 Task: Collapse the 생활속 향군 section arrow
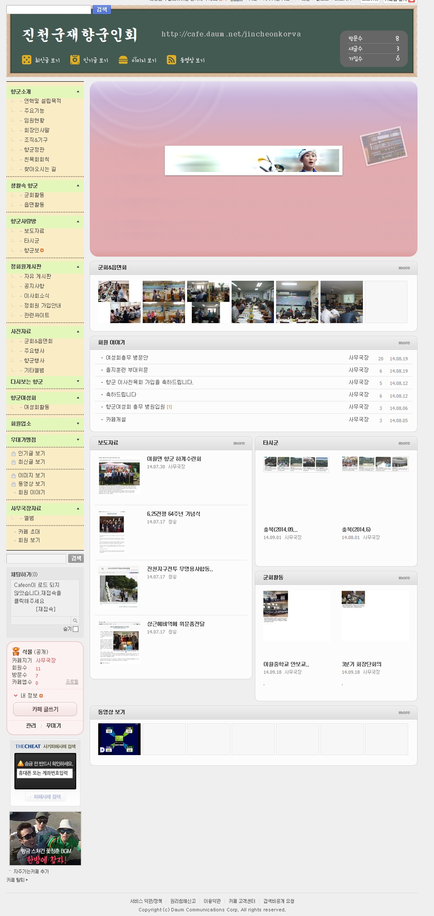78,185
